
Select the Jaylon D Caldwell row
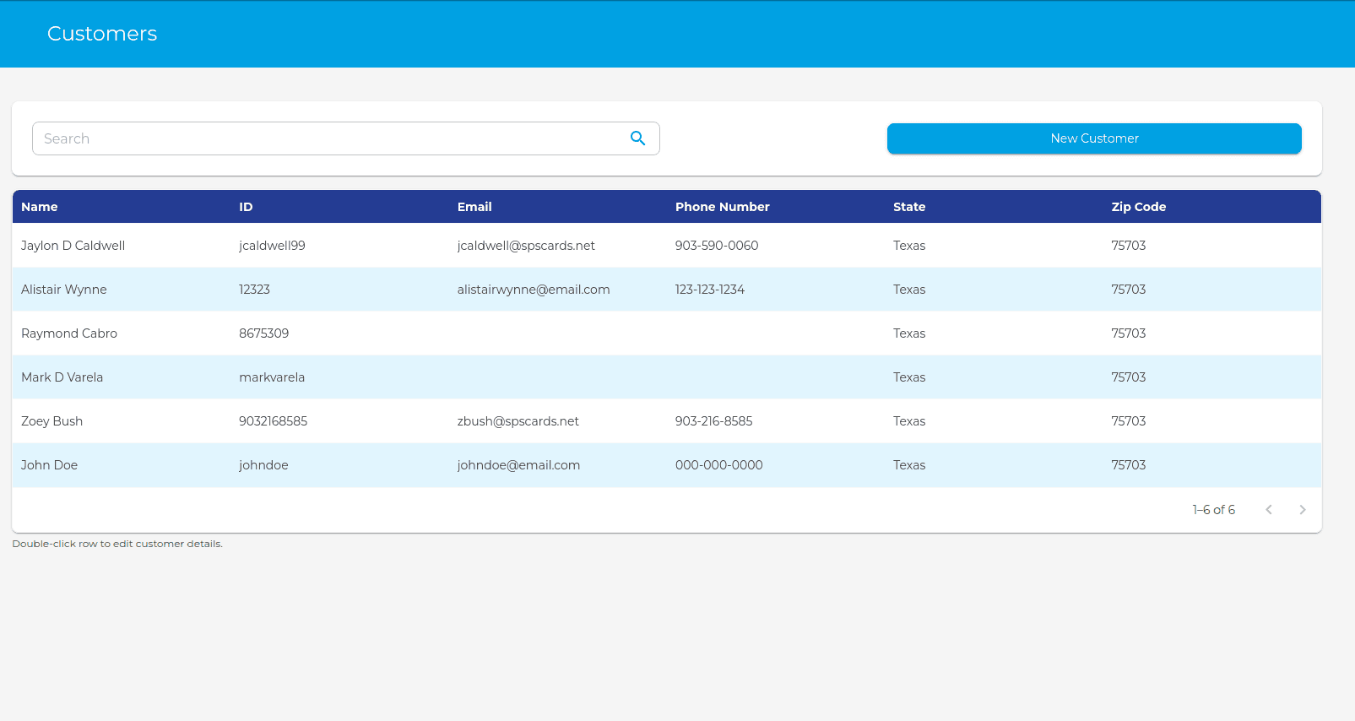(x=73, y=246)
